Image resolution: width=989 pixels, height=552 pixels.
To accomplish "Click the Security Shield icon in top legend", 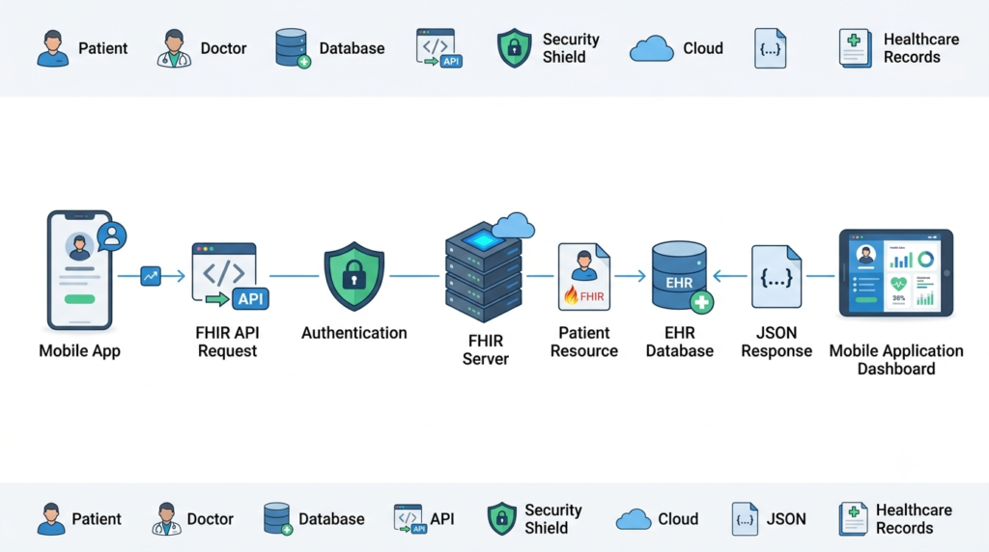I will [515, 48].
